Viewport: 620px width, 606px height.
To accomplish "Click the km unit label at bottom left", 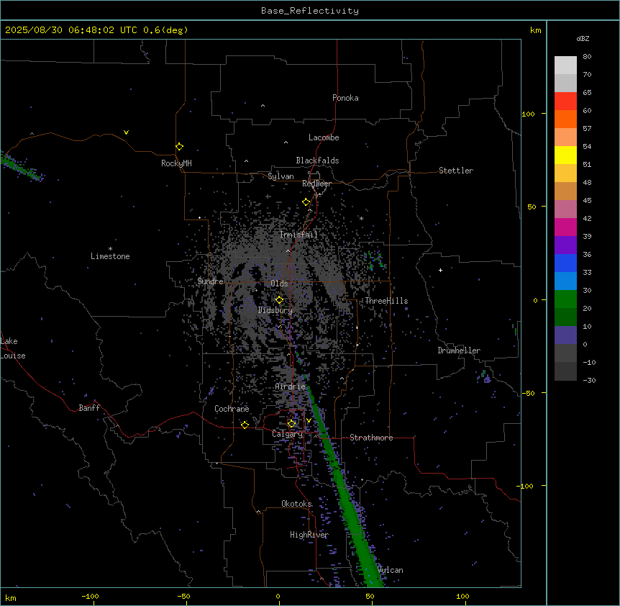I will click(11, 597).
